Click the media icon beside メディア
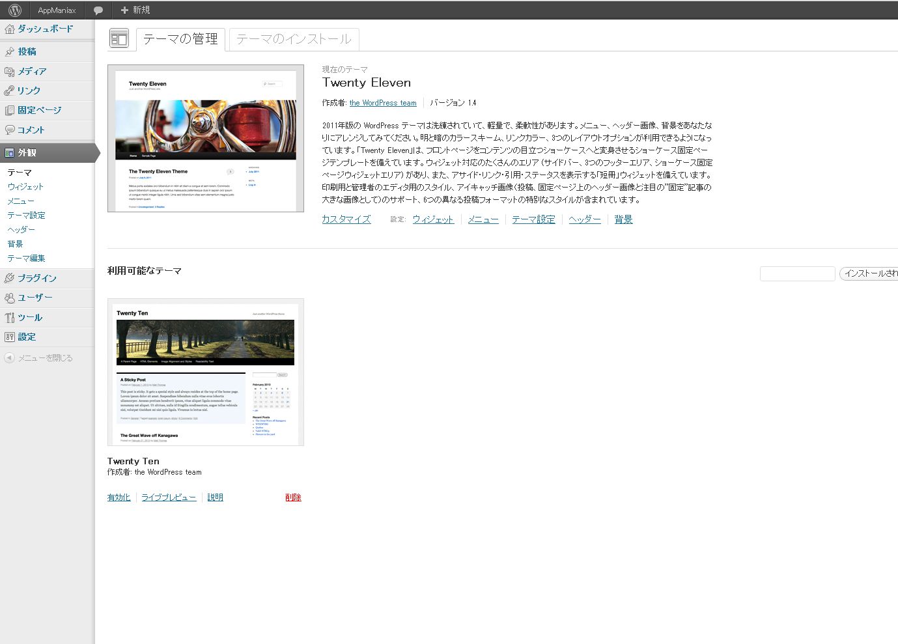The height and width of the screenshot is (644, 898). pyautogui.click(x=9, y=71)
